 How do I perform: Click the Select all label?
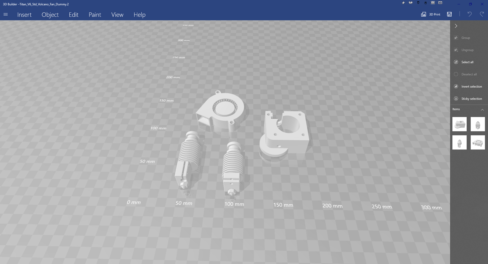pyautogui.click(x=467, y=62)
